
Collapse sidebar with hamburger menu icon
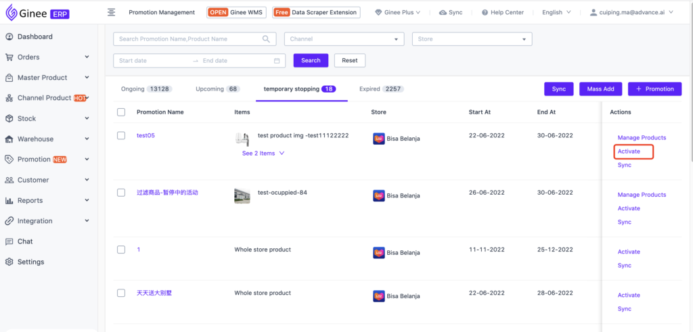point(112,12)
